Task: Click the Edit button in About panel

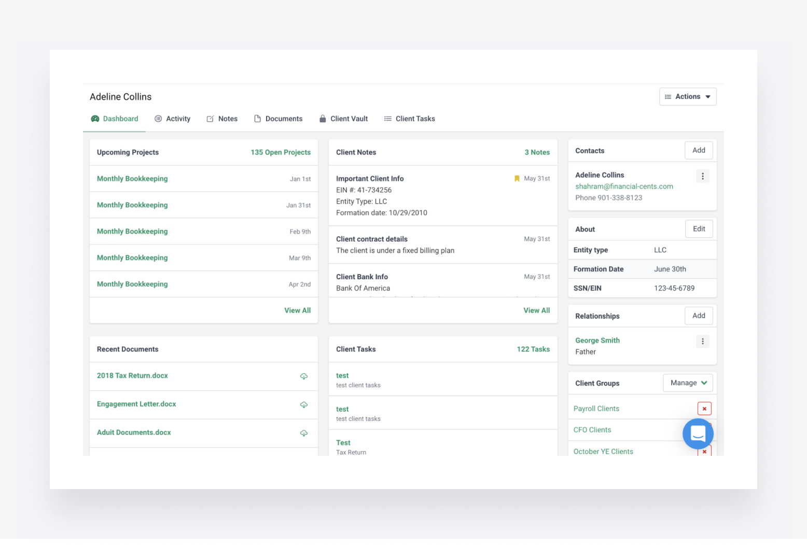Action: (x=699, y=228)
